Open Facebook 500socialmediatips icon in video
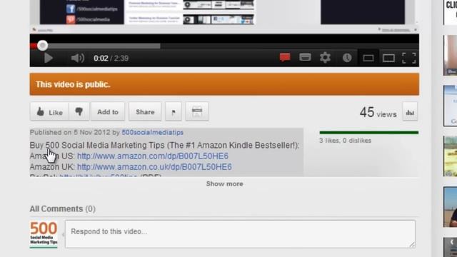 coord(71,9)
